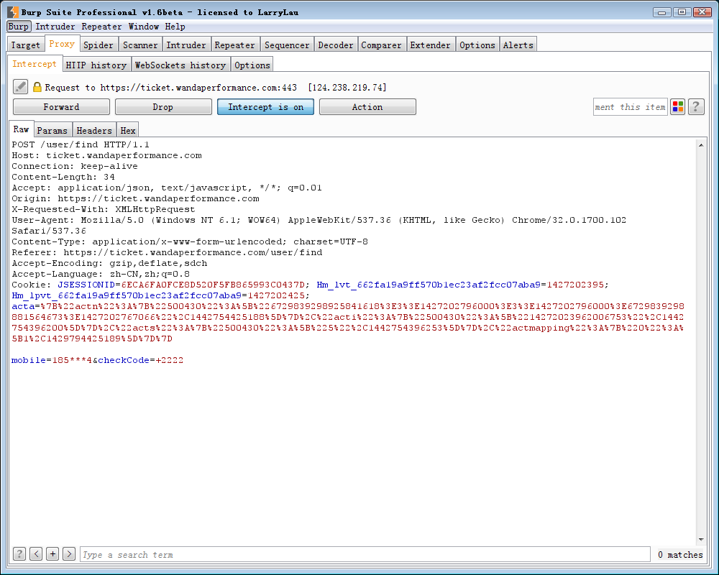Viewport: 719px width, 575px height.
Task: Open the Alerts tab
Action: click(518, 45)
